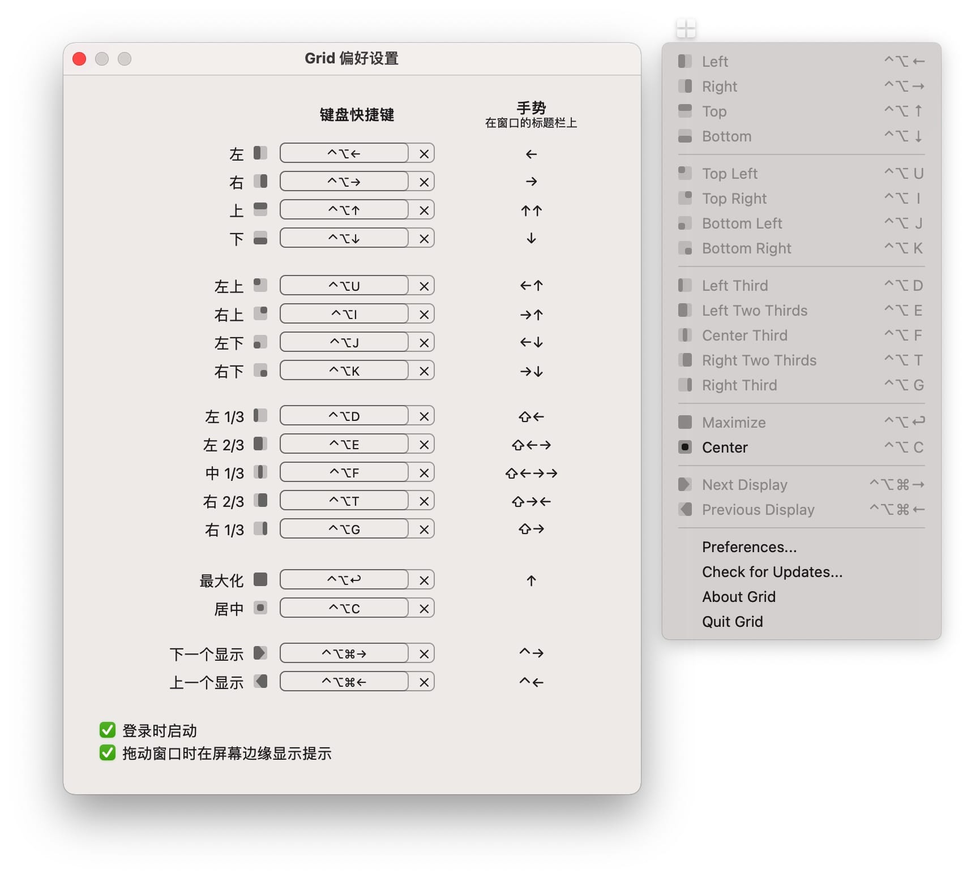Clear the shortcut for 右 with X
This screenshot has height=878, width=967.
coord(423,182)
